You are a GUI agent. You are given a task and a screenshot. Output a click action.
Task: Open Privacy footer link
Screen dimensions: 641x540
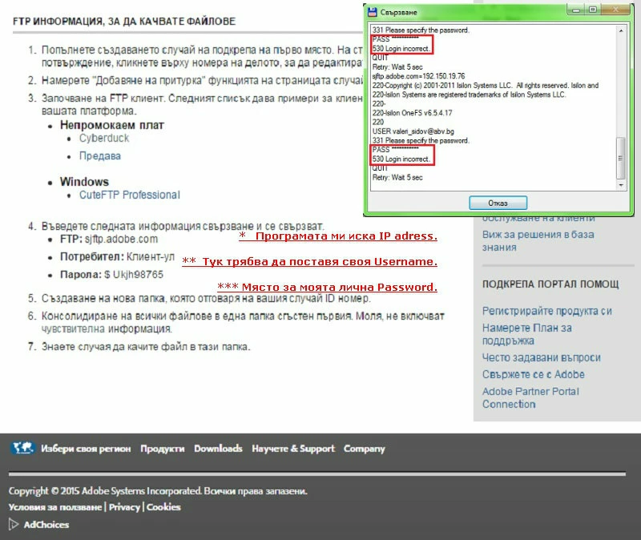tap(124, 507)
